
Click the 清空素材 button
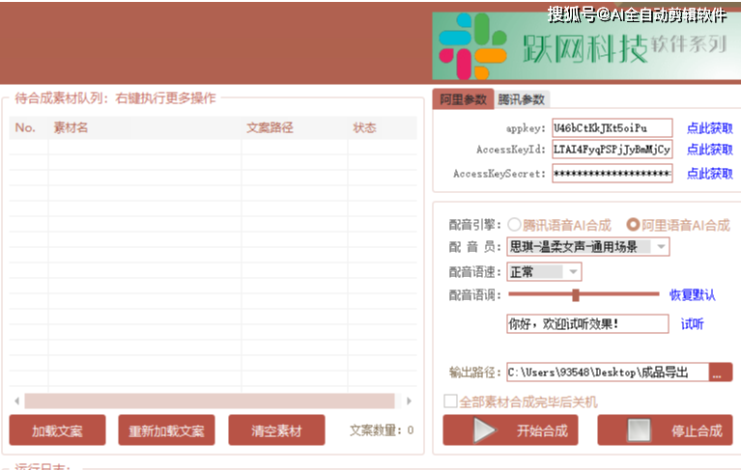[x=276, y=429]
